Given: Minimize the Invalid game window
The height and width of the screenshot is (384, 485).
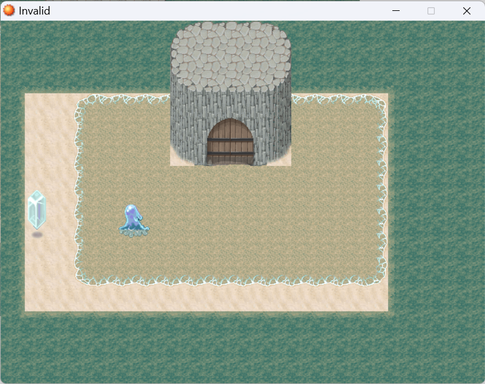Looking at the screenshot, I should (x=396, y=10).
